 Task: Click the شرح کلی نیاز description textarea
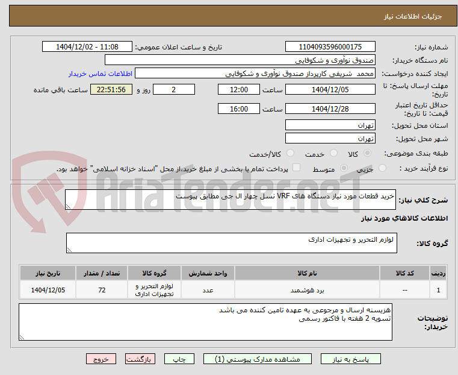click(231, 200)
